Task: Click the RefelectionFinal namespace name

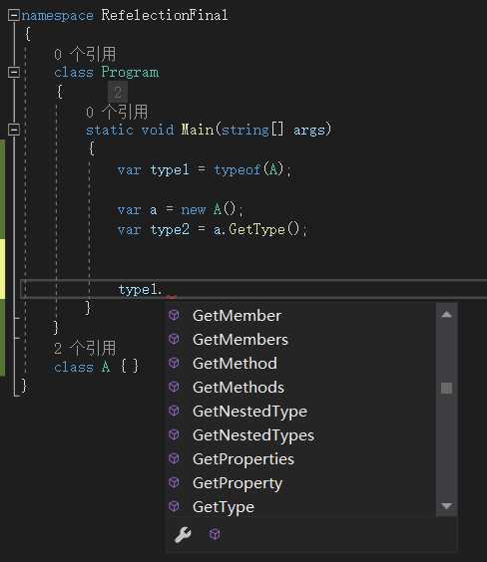Action: (x=165, y=15)
